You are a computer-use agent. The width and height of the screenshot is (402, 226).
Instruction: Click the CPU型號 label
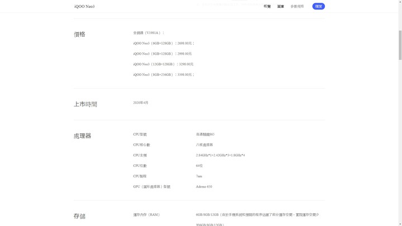coord(140,134)
